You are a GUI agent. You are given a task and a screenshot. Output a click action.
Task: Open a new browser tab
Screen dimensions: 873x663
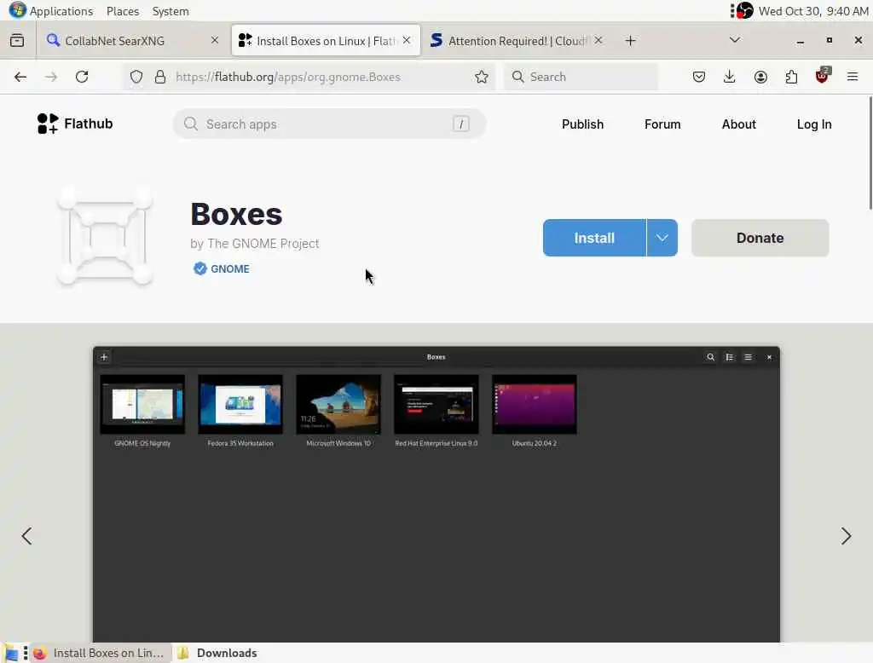coord(630,41)
